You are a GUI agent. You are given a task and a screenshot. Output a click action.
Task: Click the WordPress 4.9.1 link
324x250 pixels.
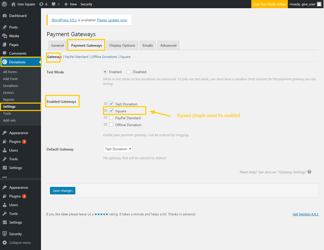tap(64, 20)
